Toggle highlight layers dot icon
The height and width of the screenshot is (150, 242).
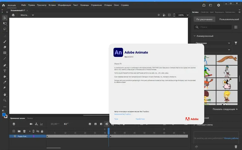(x=30, y=131)
